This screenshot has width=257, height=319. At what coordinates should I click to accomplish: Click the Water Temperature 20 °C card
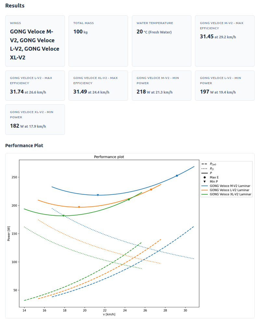[161, 41]
